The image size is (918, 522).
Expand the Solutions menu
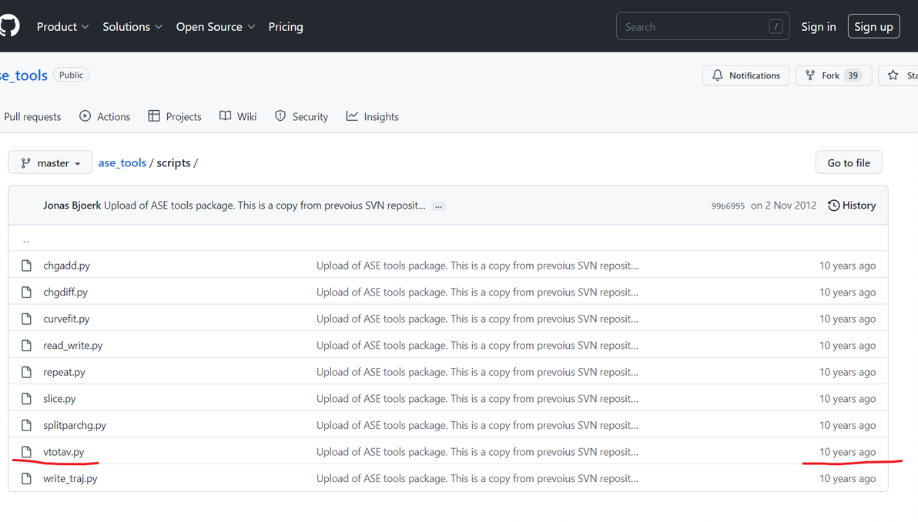tap(132, 26)
